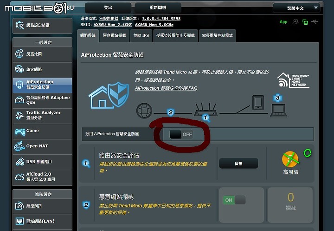Open the Open NAT menu item
This screenshot has width=334, height=231.
click(42, 147)
